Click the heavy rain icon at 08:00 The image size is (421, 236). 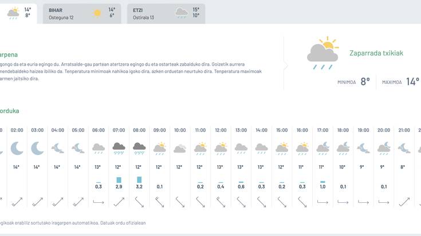[139, 149]
